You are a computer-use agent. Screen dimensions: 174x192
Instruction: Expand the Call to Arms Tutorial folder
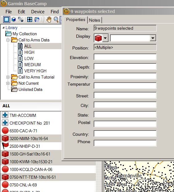8,77
